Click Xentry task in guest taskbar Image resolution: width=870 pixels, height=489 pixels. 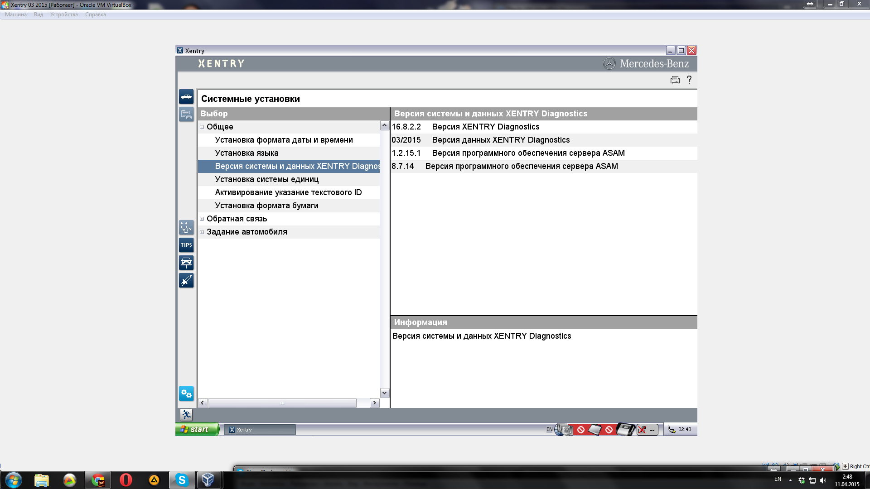pyautogui.click(x=260, y=430)
